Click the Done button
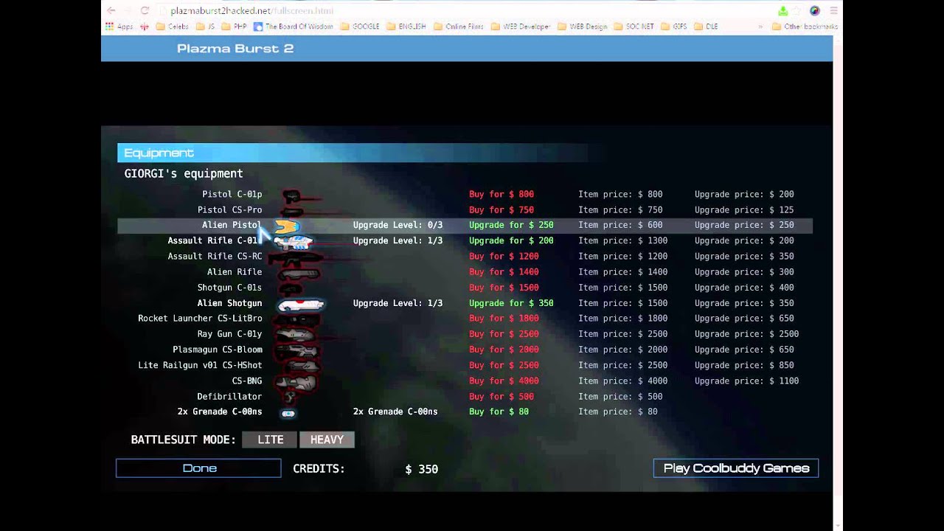This screenshot has height=531, width=944. click(x=198, y=468)
